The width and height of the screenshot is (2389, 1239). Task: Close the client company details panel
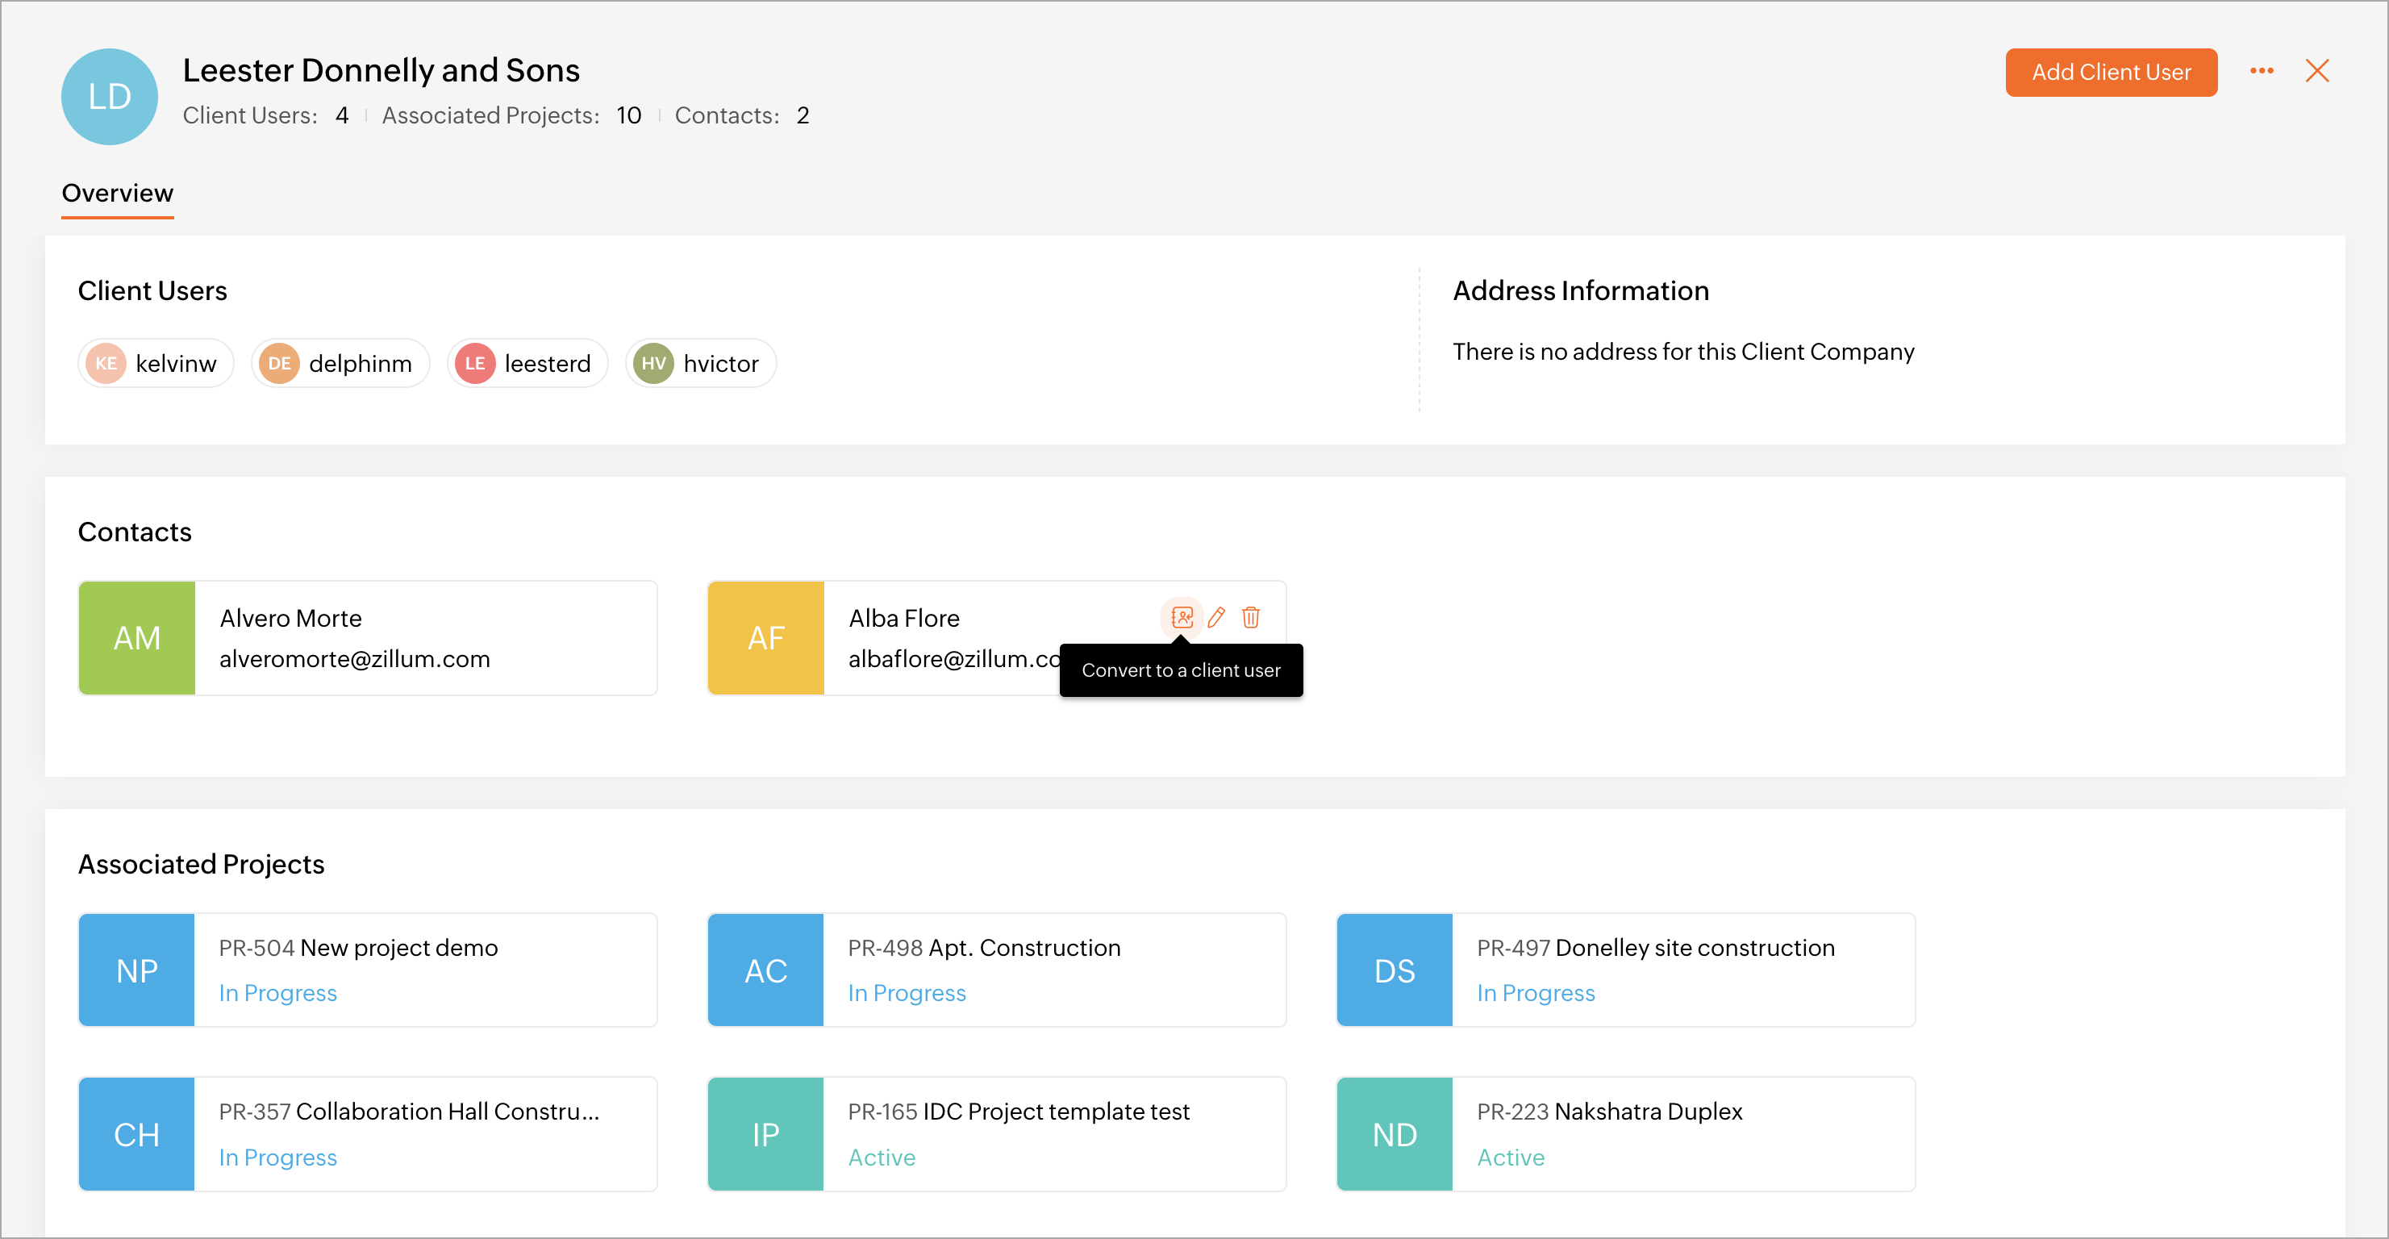2316,72
